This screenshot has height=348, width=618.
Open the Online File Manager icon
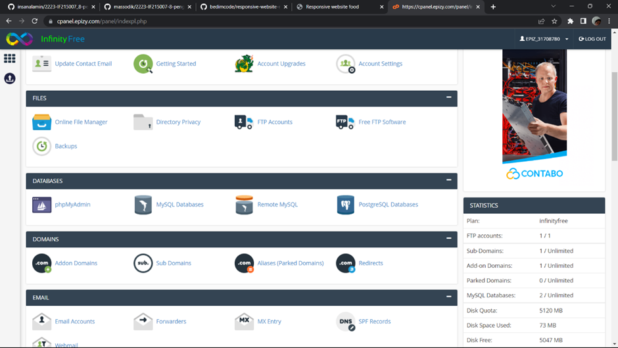[42, 122]
